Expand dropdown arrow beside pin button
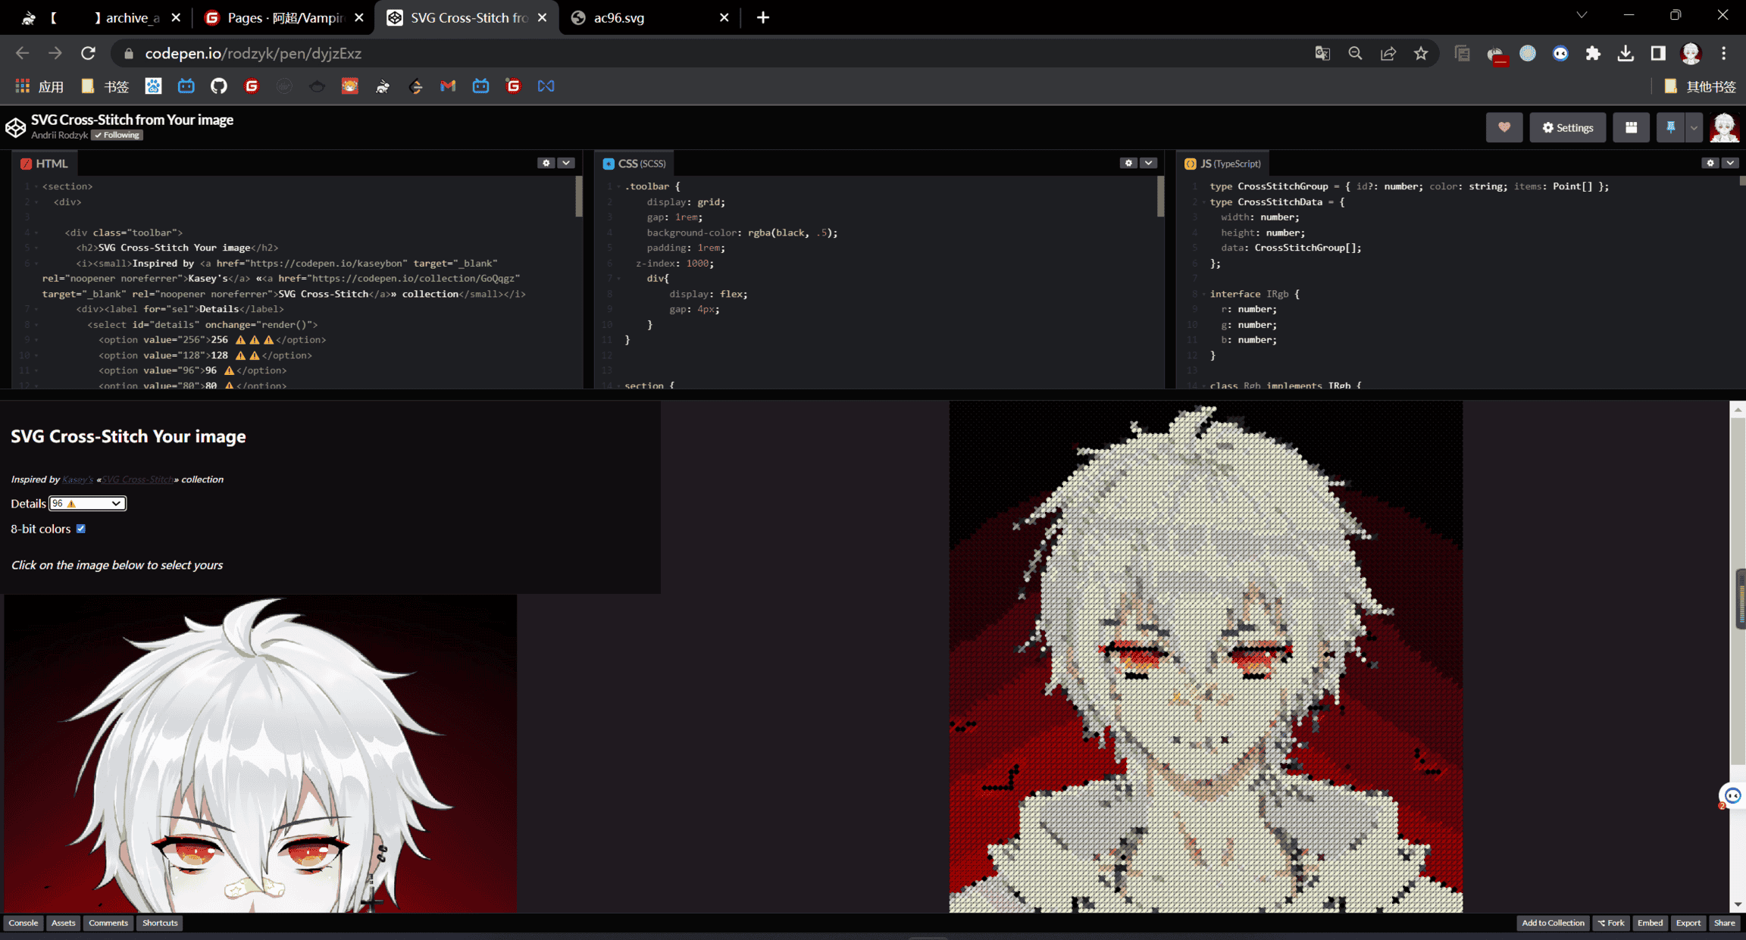 (x=1694, y=127)
